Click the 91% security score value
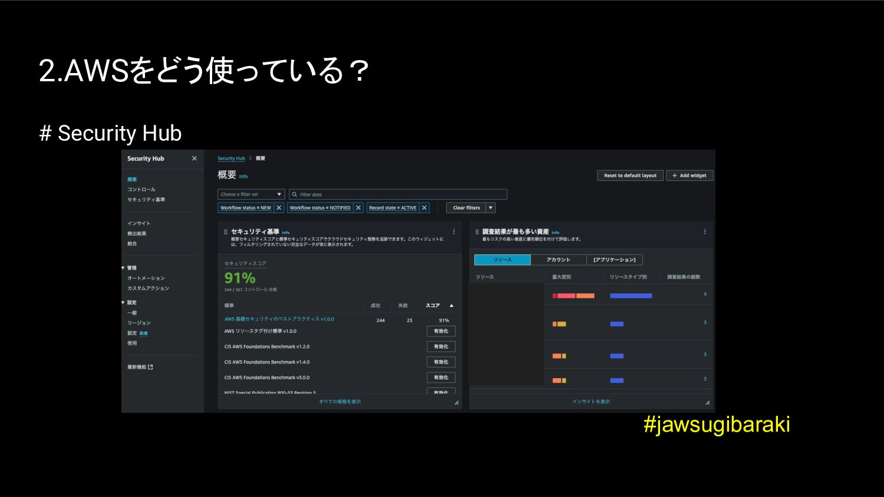884x497 pixels. coord(240,278)
